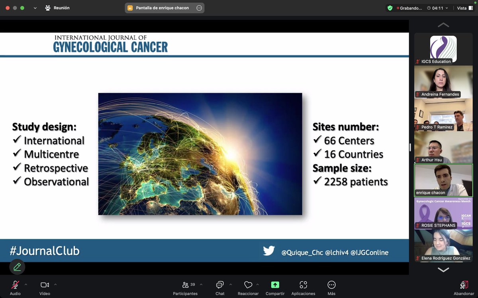This screenshot has width=478, height=298.
Task: Click the Gynecological Cancer journal logo
Action: 110,44
